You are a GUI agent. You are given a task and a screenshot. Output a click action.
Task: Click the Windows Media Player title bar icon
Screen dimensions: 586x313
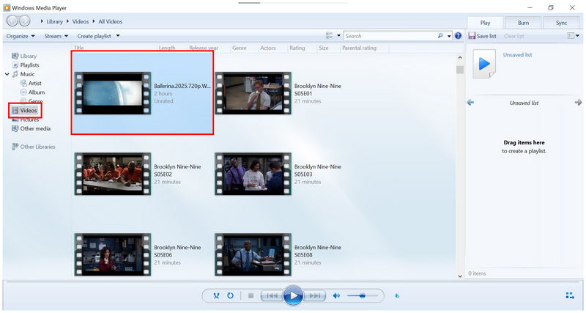7,7
